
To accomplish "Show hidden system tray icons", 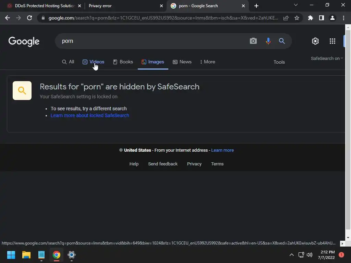I will tap(292, 255).
